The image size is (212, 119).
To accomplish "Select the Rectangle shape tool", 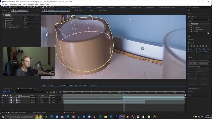I will tap(31, 7).
